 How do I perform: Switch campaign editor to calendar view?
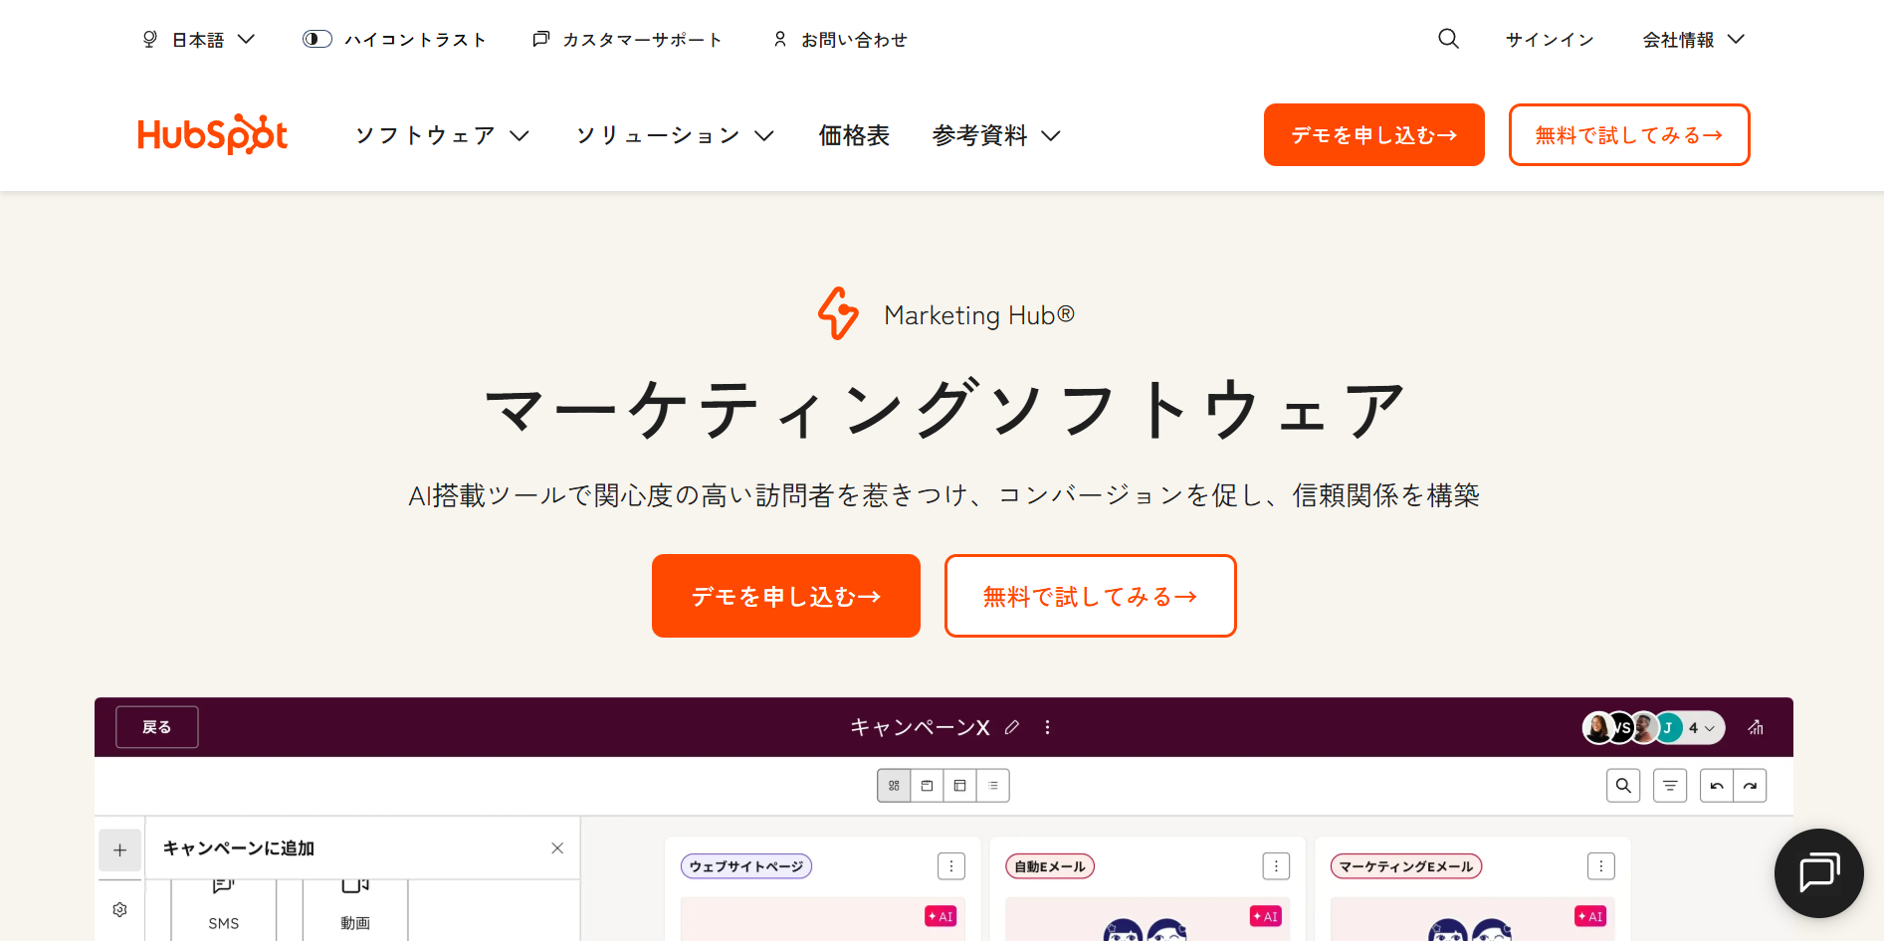coord(927,785)
